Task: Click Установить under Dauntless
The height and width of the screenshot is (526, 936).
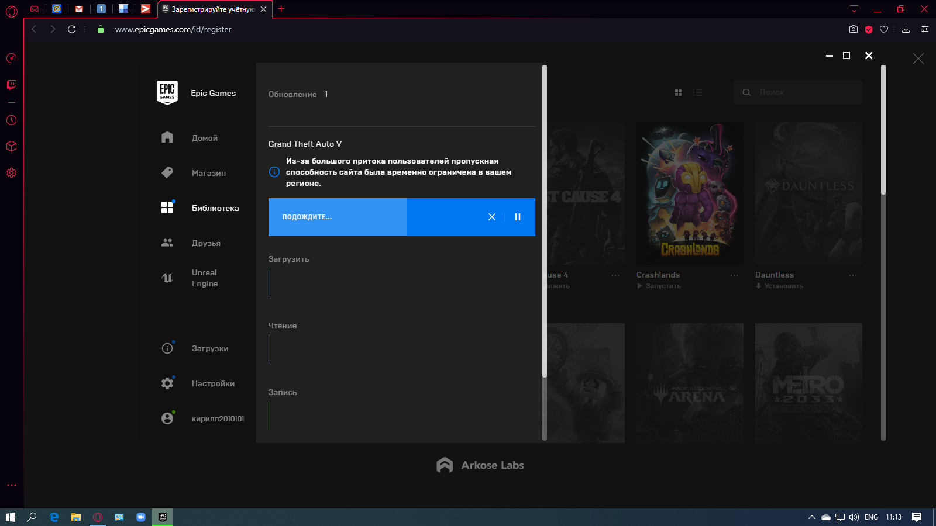Action: [779, 286]
